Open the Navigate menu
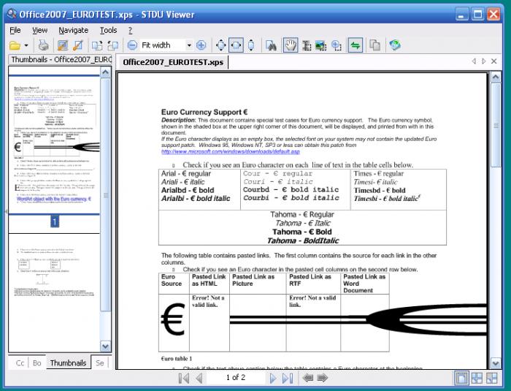Screen dimensions: 511x391 click(x=73, y=31)
